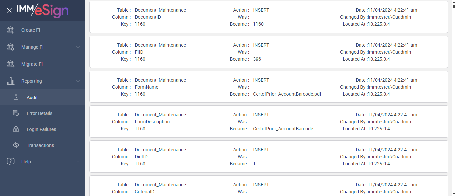
Task: Select the DictID audit record card
Action: pyautogui.click(x=269, y=157)
